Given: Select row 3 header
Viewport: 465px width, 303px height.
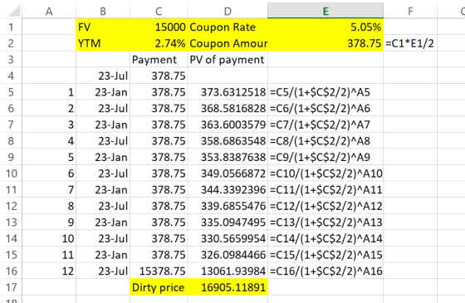Looking at the screenshot, I should pos(11,60).
